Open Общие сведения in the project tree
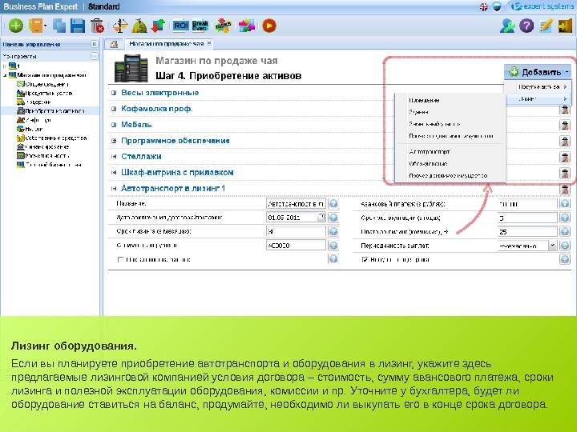The width and height of the screenshot is (577, 432). click(x=46, y=84)
